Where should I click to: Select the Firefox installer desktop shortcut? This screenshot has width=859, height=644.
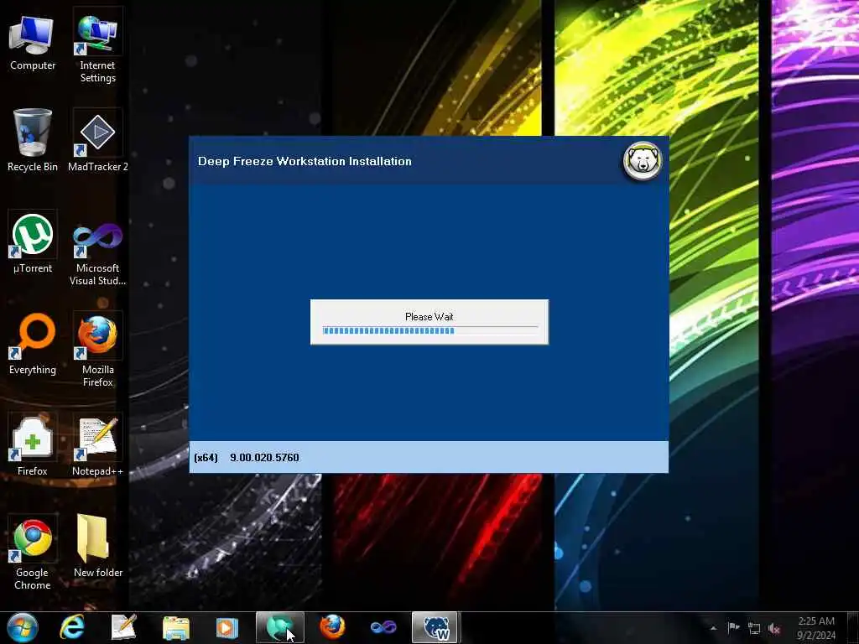(x=33, y=446)
